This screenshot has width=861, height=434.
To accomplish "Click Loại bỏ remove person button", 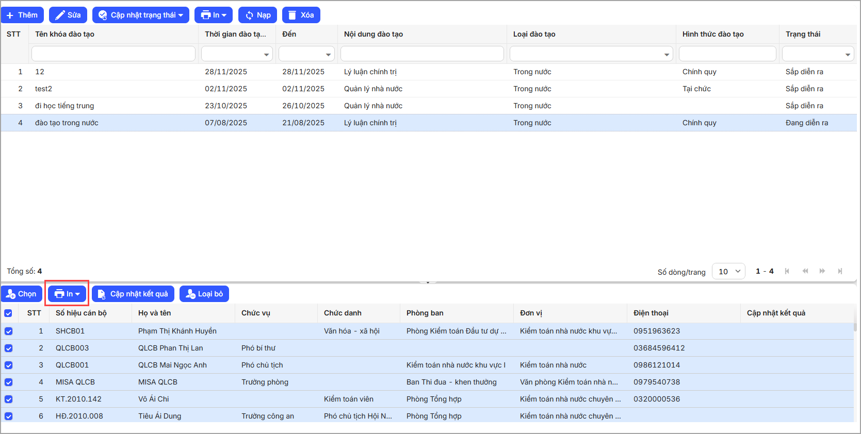I will pyautogui.click(x=204, y=294).
